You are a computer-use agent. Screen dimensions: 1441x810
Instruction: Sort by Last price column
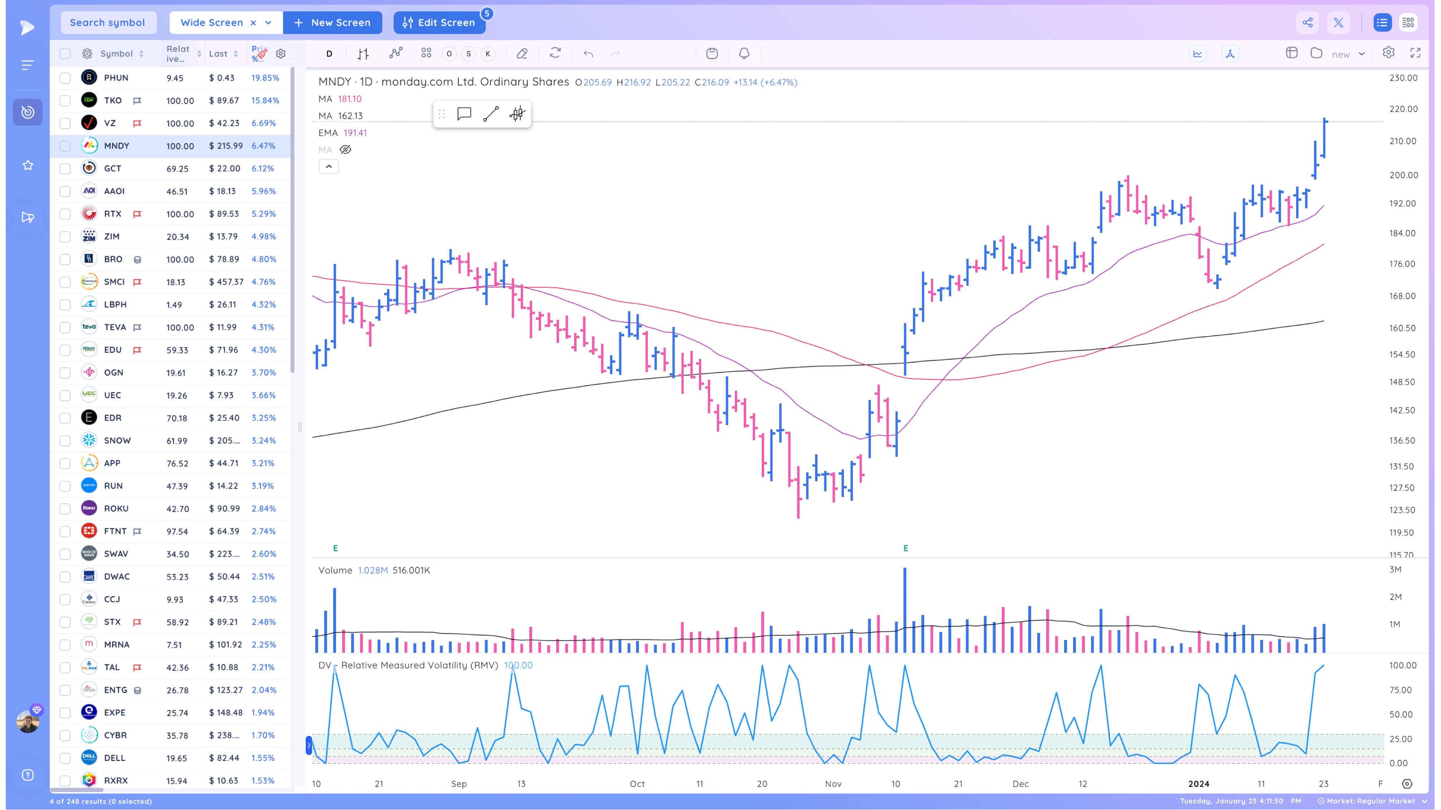tap(224, 54)
